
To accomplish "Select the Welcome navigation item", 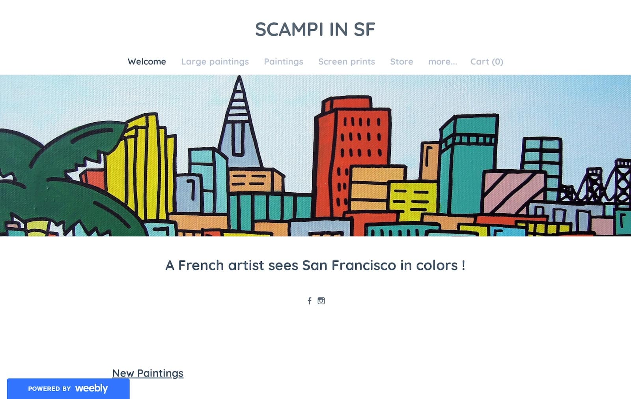I will pos(146,62).
